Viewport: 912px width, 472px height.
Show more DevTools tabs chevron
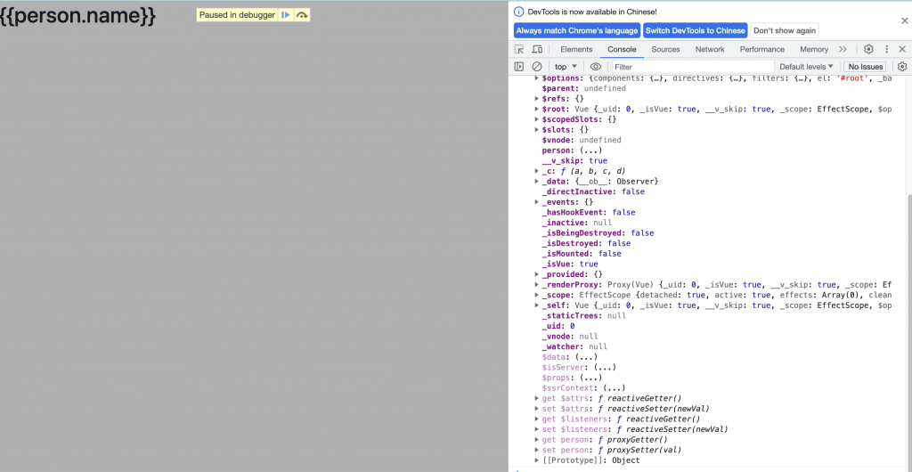click(x=843, y=49)
